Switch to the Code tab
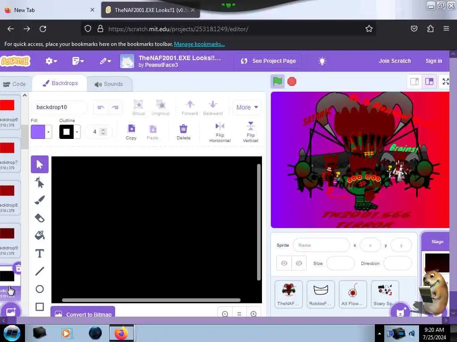 15,84
